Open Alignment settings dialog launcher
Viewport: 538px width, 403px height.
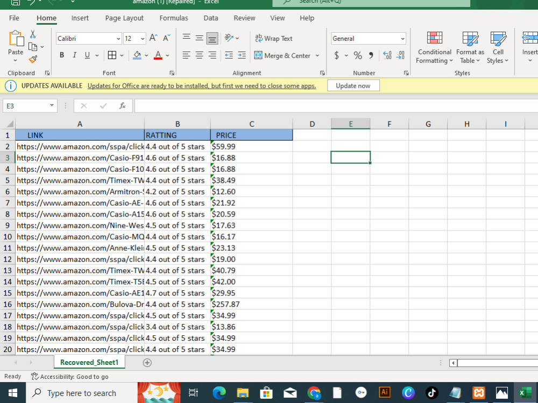tap(322, 73)
